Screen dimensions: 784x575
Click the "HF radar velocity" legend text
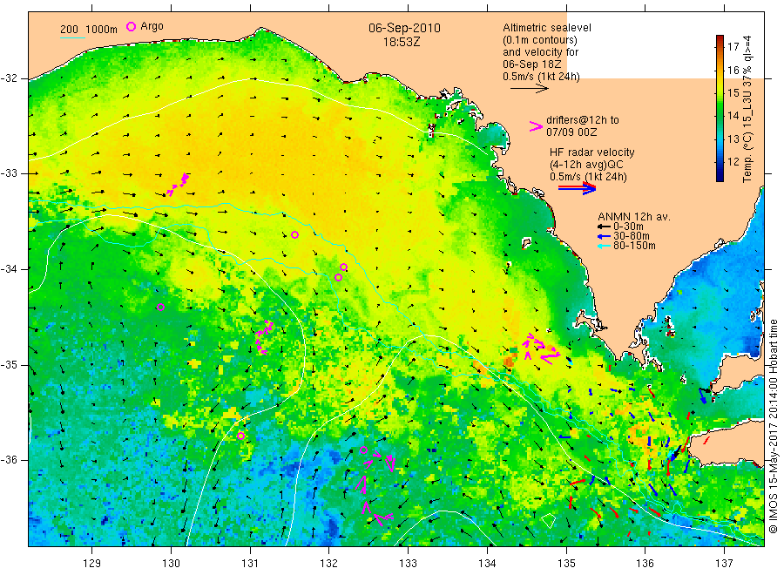(592, 152)
